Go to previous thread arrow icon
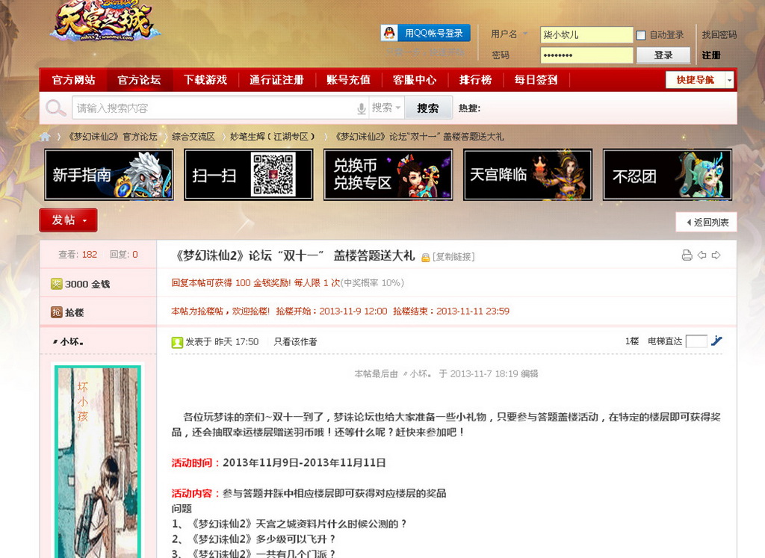This screenshot has height=558, width=765. coord(702,255)
